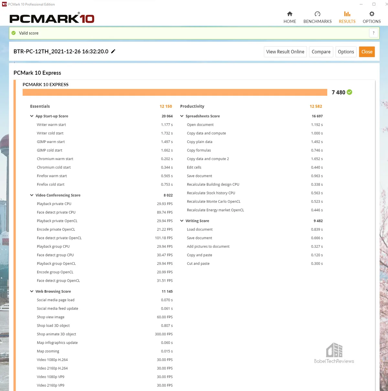
Task: Click the orange PCMark 10 Express score bar
Action: [x=175, y=92]
